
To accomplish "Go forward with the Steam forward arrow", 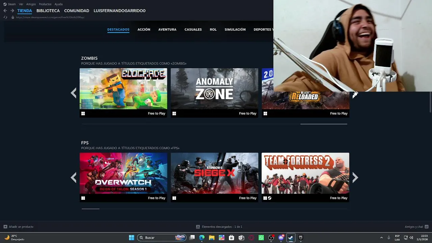I will coord(12,11).
